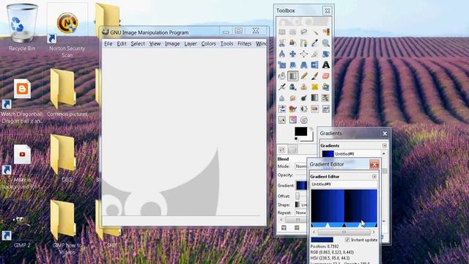Select the Scissors Select tool
This screenshot has height=264, width=469.
click(281, 43)
